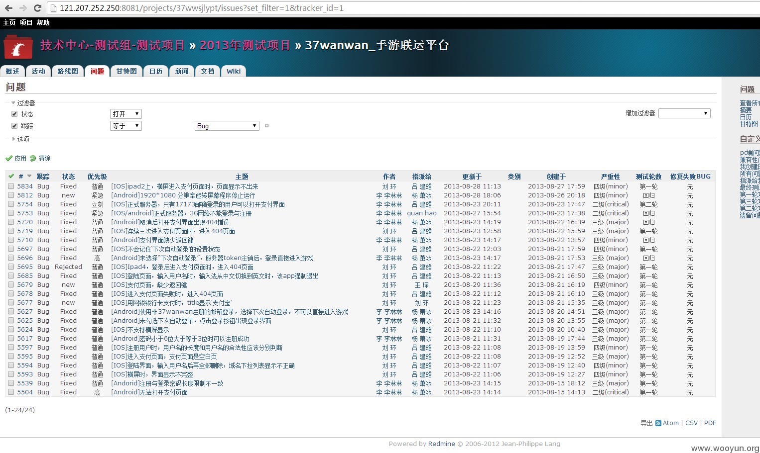Tick the checkbox for issue 5504
The image size is (760, 453).
point(11,392)
